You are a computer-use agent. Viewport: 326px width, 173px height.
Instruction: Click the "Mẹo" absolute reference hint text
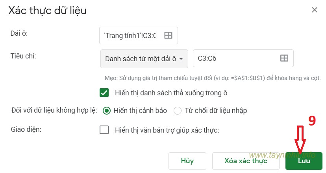(x=213, y=78)
